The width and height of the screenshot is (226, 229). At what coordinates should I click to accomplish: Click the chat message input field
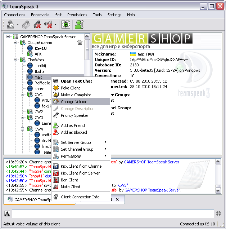[x=113, y=213]
